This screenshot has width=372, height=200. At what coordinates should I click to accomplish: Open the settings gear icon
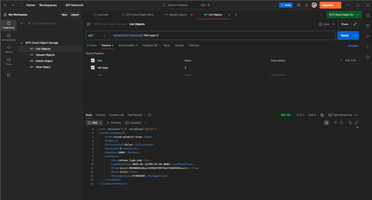299,5
